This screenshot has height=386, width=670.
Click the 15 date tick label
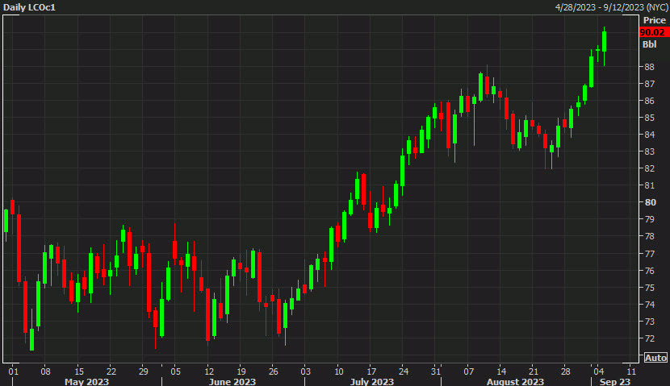[78, 371]
